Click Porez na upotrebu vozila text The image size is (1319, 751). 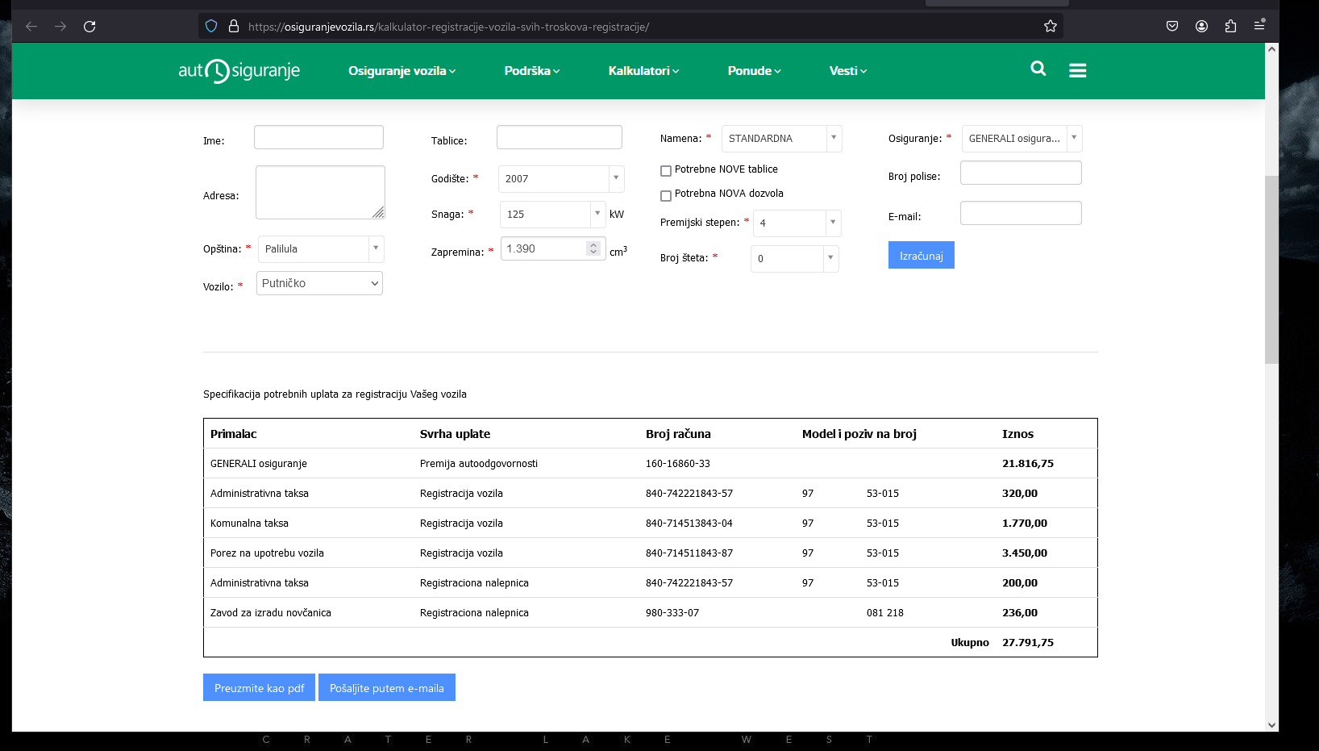[267, 553]
